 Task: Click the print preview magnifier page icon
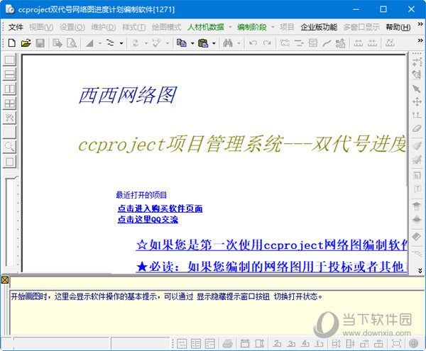click(72, 43)
